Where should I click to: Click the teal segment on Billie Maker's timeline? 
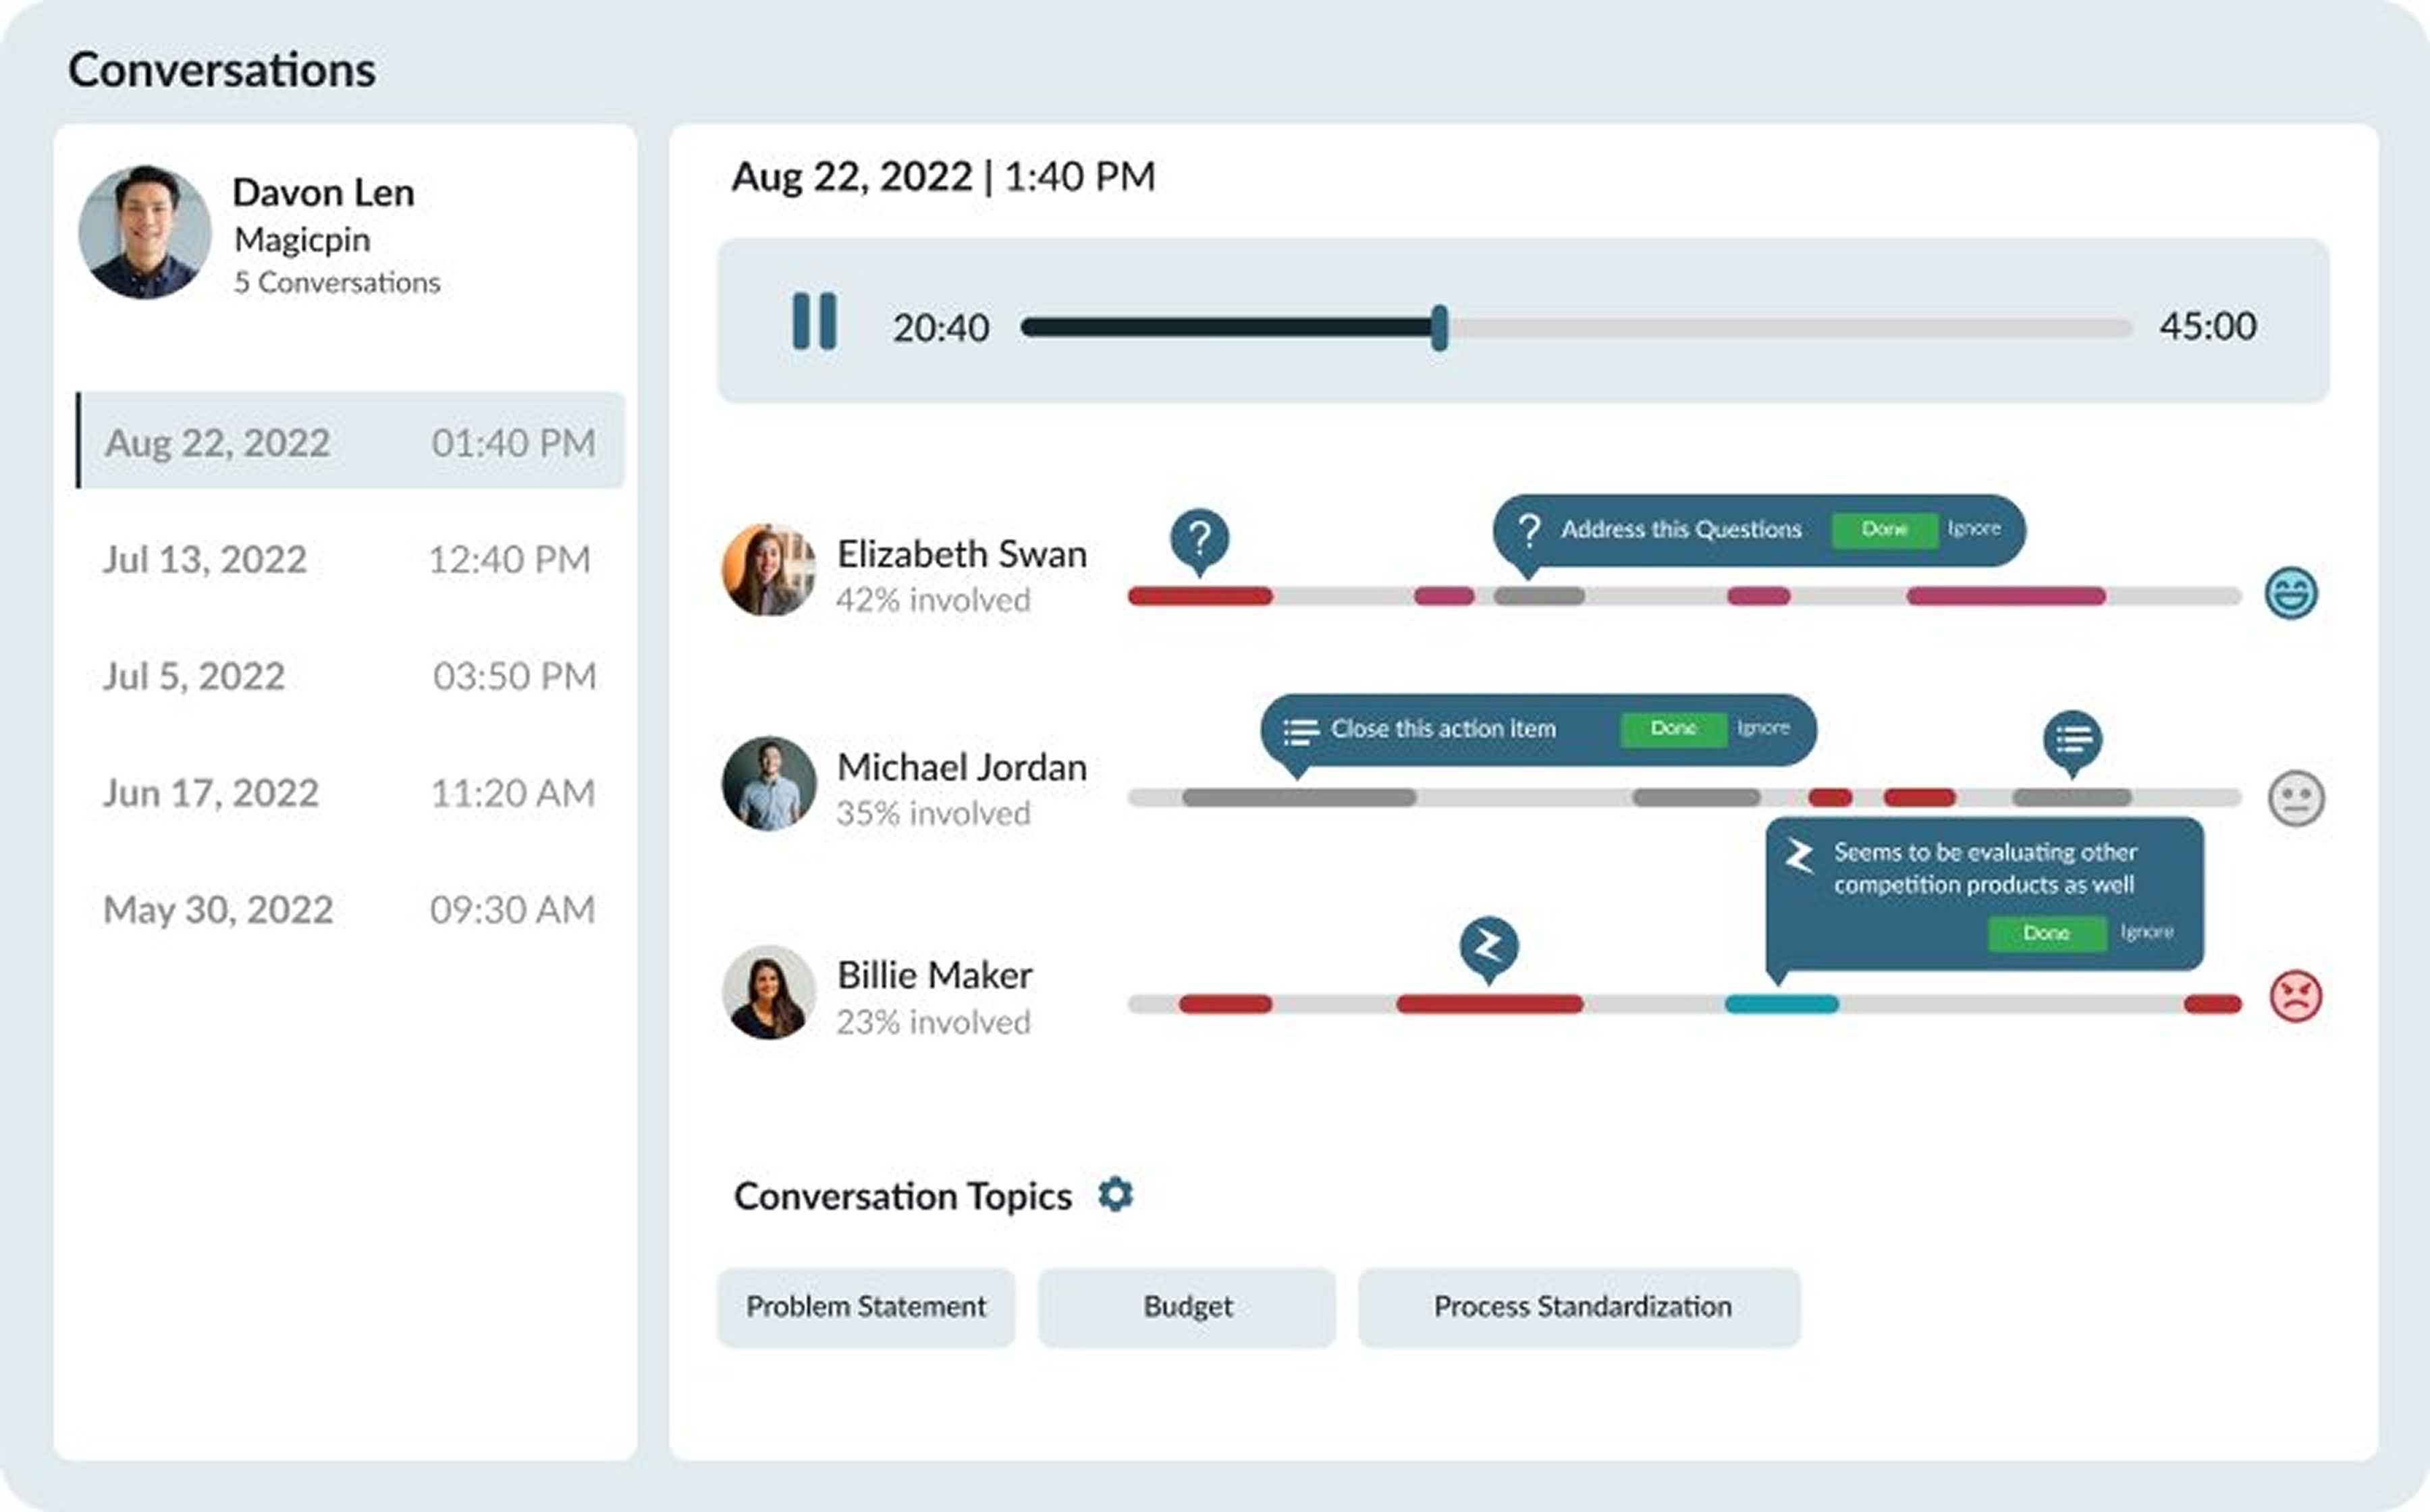point(1782,1004)
